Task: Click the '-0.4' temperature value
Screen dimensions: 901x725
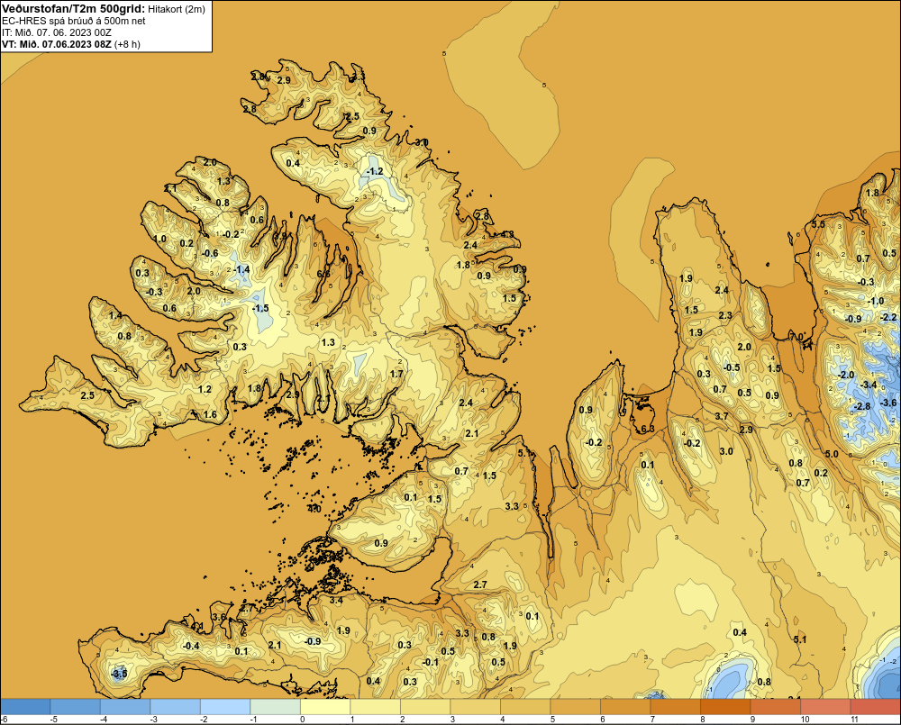Action: pos(191,646)
